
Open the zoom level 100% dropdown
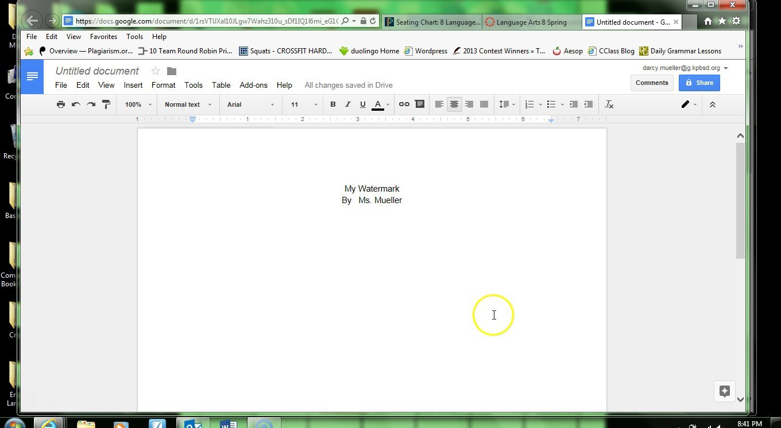(x=138, y=104)
